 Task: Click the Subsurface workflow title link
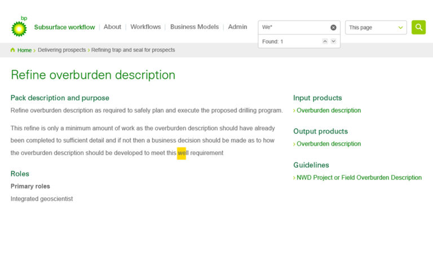[x=64, y=27]
